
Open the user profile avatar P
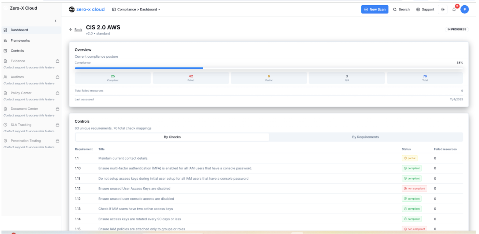coord(465,9)
